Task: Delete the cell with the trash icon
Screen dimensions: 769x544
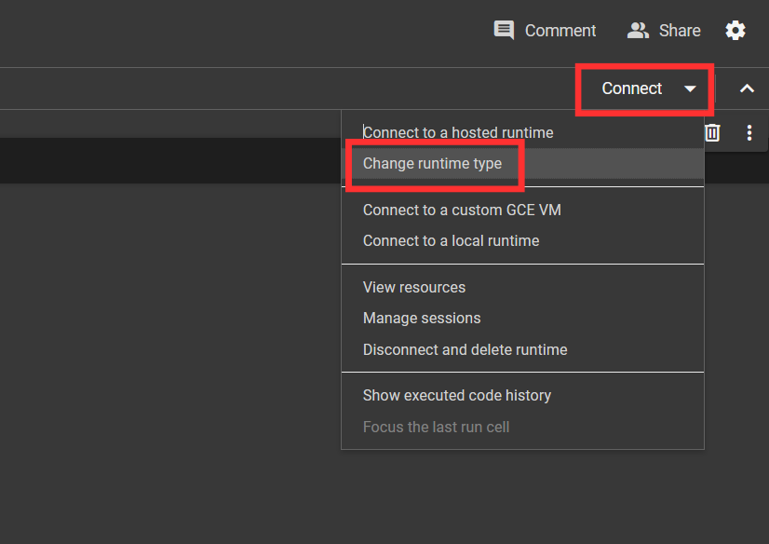Action: coord(712,132)
